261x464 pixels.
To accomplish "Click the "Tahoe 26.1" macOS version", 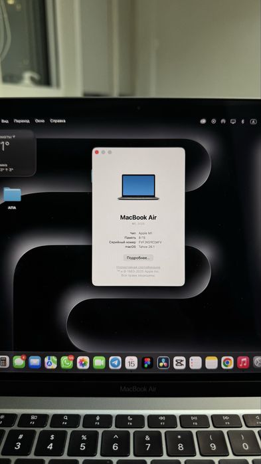I will [x=147, y=247].
